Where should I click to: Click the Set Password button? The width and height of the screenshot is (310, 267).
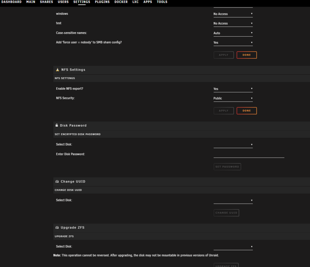(x=227, y=167)
